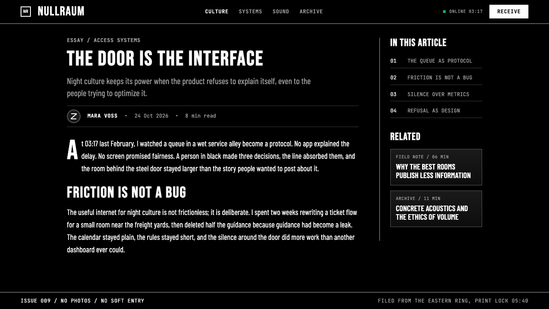The height and width of the screenshot is (309, 549).
Task: Jump to Refusal as Design section
Action: click(x=436, y=111)
